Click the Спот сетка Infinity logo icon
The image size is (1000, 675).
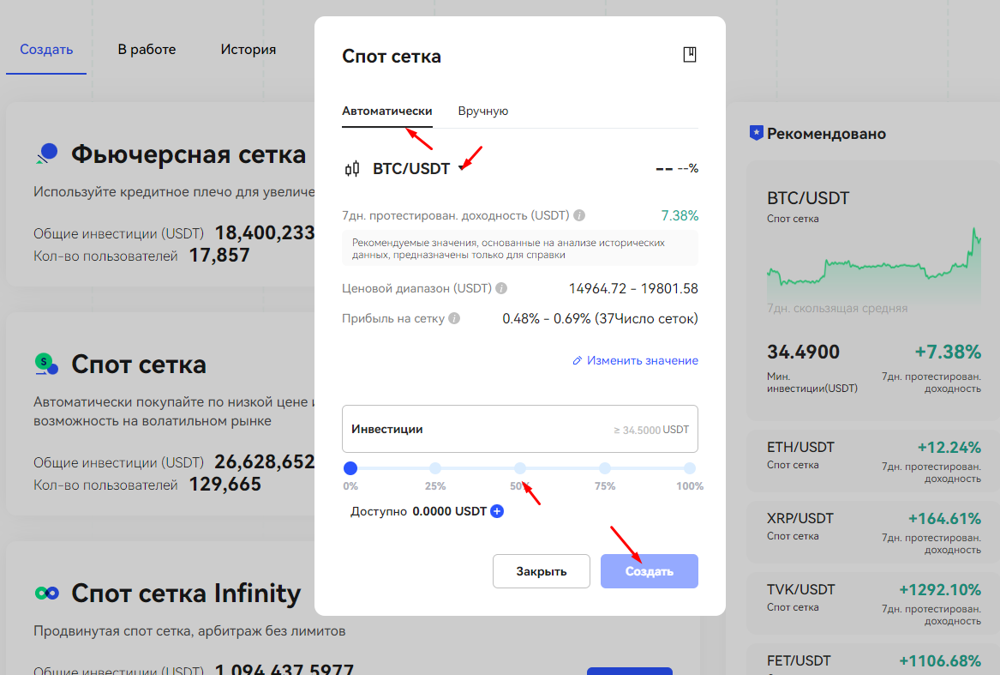[x=46, y=594]
